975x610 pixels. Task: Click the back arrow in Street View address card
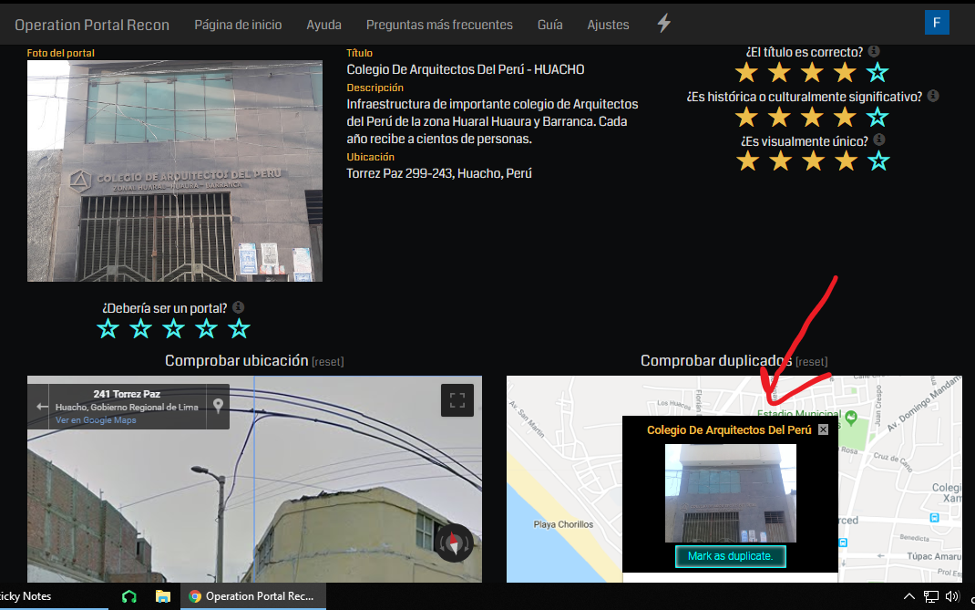tap(42, 407)
